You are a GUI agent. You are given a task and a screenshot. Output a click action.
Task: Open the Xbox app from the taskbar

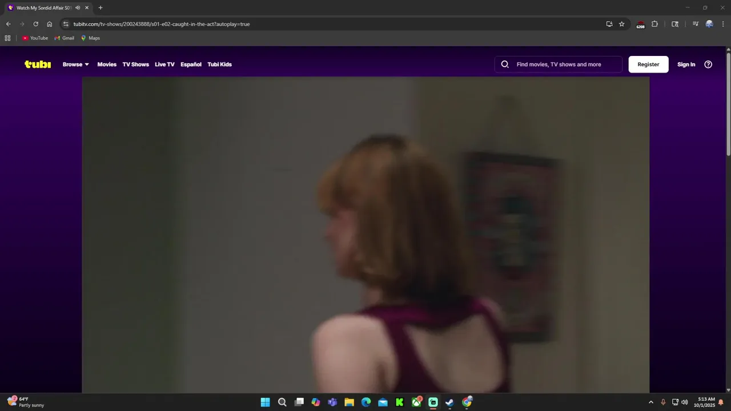(416, 402)
